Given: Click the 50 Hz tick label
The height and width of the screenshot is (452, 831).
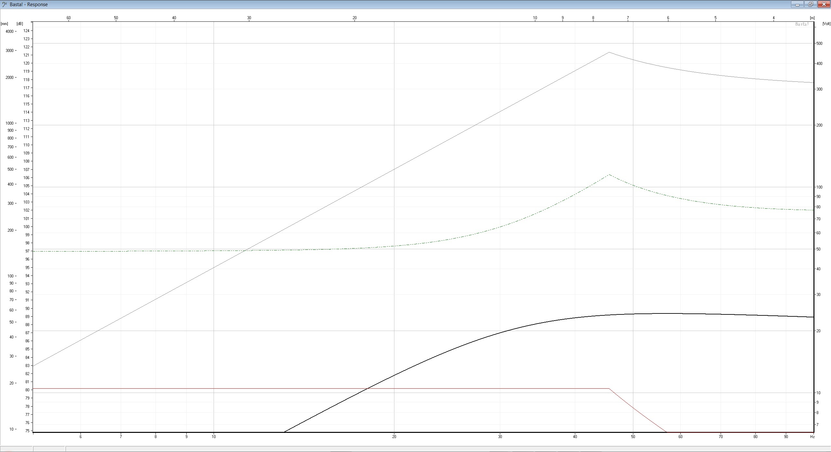Looking at the screenshot, I should (633, 437).
